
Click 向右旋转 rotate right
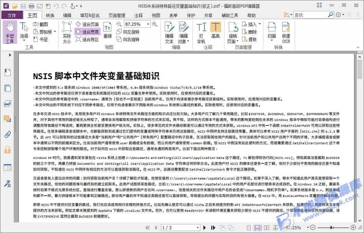click(x=128, y=39)
